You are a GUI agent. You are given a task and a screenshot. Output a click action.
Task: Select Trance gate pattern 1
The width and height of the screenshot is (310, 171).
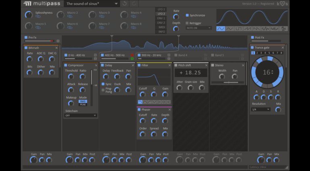pos(253,53)
